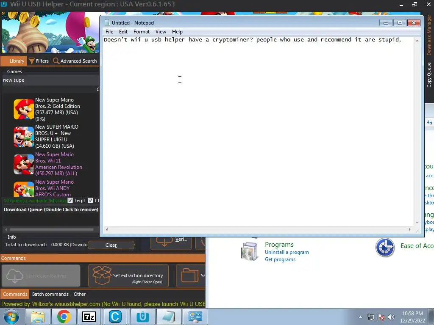Open the Programs heading link
Screen dimensions: 434x325
click(279, 244)
